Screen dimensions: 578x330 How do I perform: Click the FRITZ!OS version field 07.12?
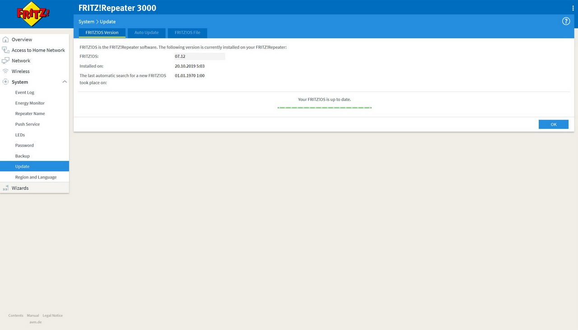(200, 56)
